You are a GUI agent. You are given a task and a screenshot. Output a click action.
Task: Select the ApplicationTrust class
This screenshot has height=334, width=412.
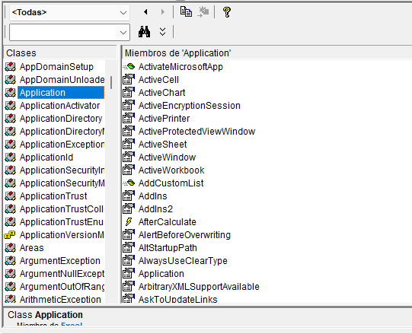[53, 196]
